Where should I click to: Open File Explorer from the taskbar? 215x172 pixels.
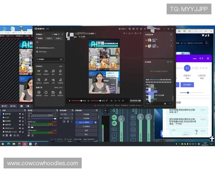click(14, 144)
